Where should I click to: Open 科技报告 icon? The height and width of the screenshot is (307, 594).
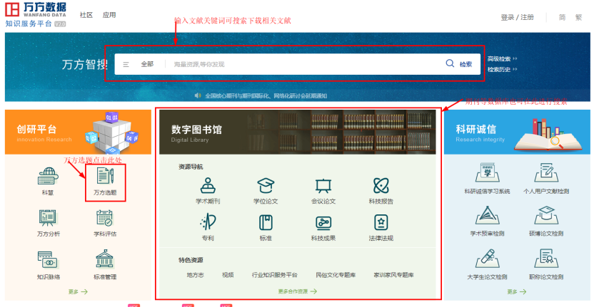coord(381,186)
